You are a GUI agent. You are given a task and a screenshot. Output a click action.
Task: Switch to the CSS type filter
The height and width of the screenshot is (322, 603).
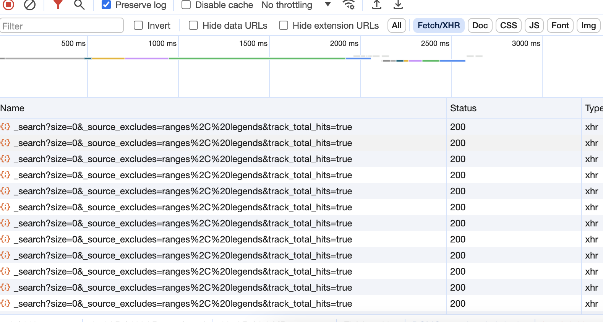pyautogui.click(x=508, y=26)
